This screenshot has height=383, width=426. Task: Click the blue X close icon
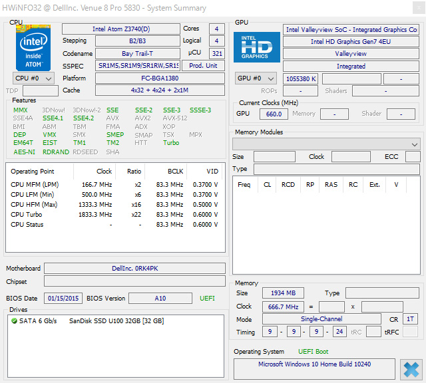tap(411, 368)
